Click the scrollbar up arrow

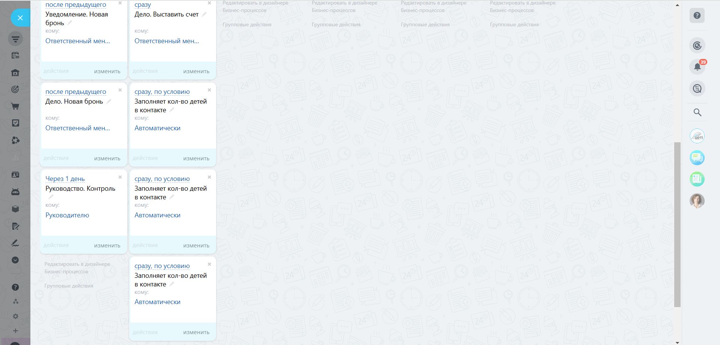677,5
